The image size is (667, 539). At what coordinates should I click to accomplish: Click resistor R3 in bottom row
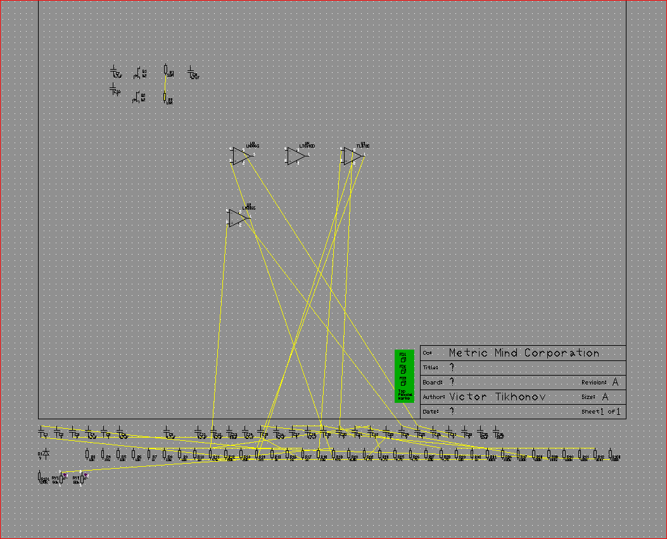click(x=87, y=454)
